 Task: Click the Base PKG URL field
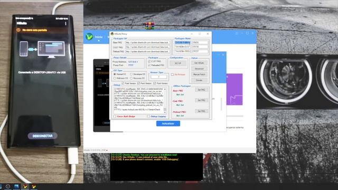click(x=148, y=43)
